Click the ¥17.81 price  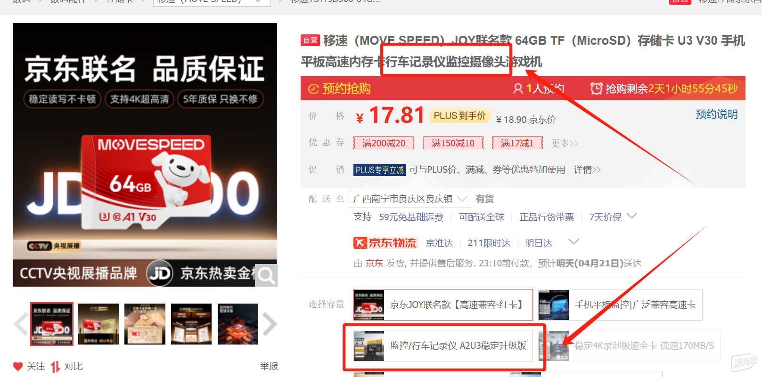(x=391, y=115)
